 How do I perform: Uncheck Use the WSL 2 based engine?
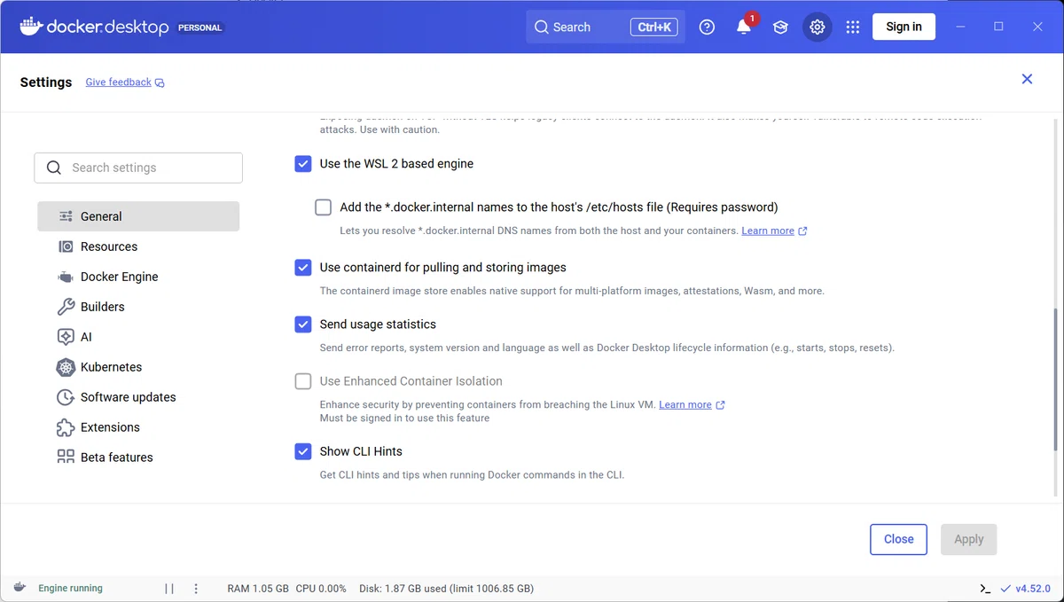coord(303,164)
